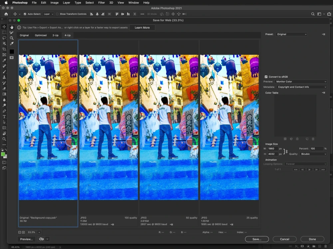Select the Object Selection tool

[x=4, y=43]
